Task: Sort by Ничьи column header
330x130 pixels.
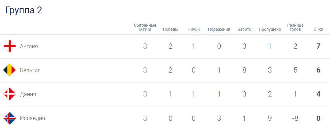Action: pyautogui.click(x=194, y=29)
